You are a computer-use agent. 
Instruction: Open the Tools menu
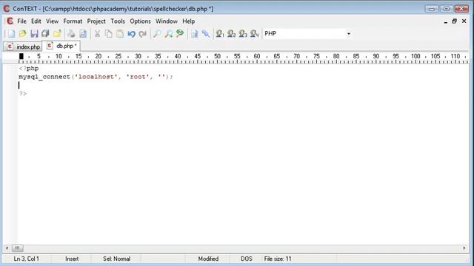[x=118, y=21]
